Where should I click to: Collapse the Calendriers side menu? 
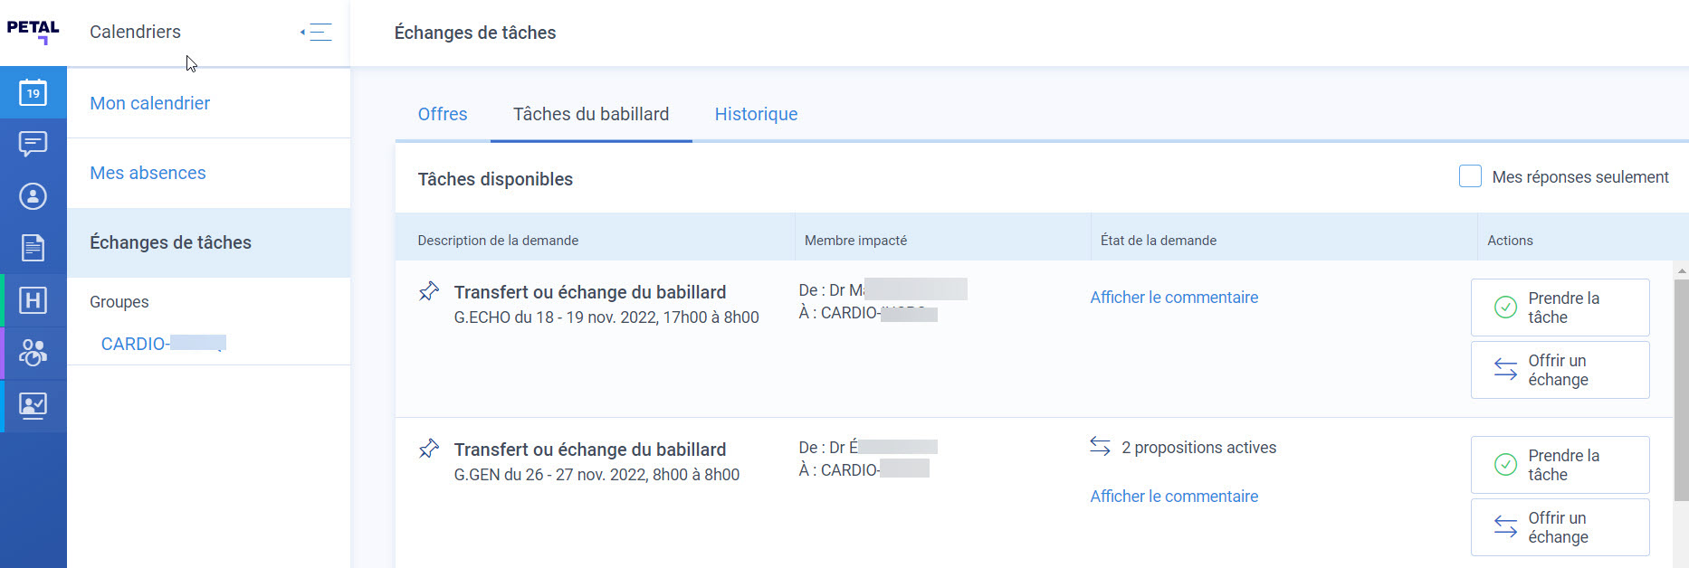(317, 33)
